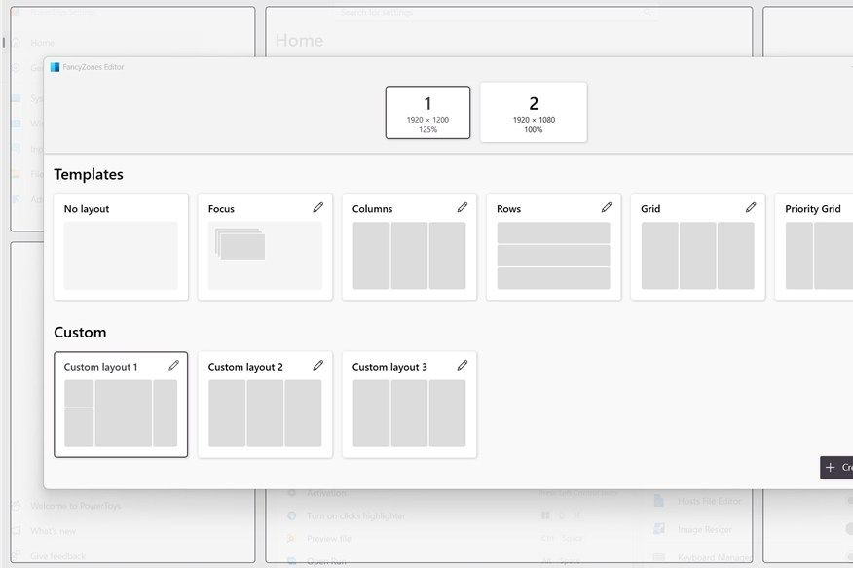The image size is (853, 568).
Task: Click Preview file row in PowerToys Settings
Action: 329,539
